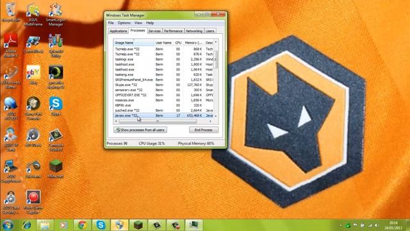The height and width of the screenshot is (231, 410).
Task: Open the View menu in Task Manager
Action: (x=138, y=23)
